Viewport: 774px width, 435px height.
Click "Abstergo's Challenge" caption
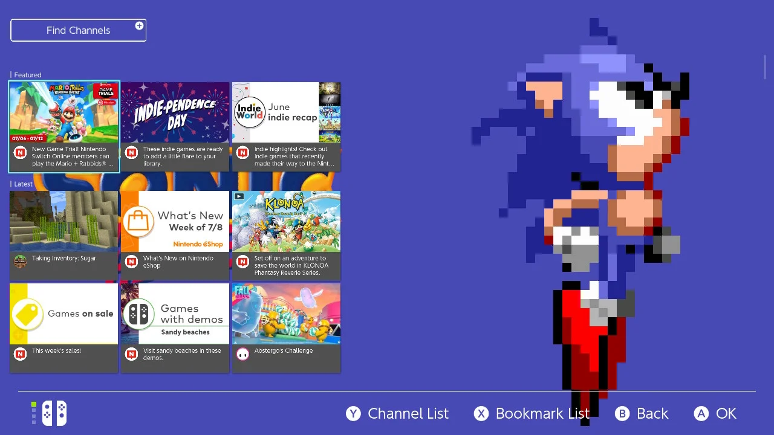[x=284, y=350]
